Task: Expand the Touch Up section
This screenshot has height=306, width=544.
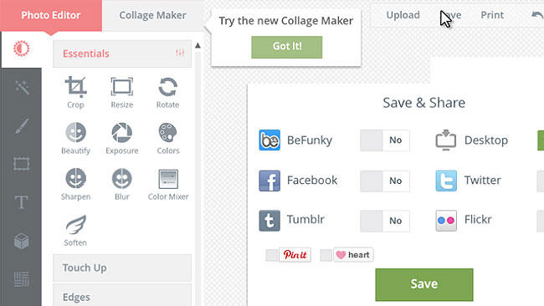Action: coord(122,268)
